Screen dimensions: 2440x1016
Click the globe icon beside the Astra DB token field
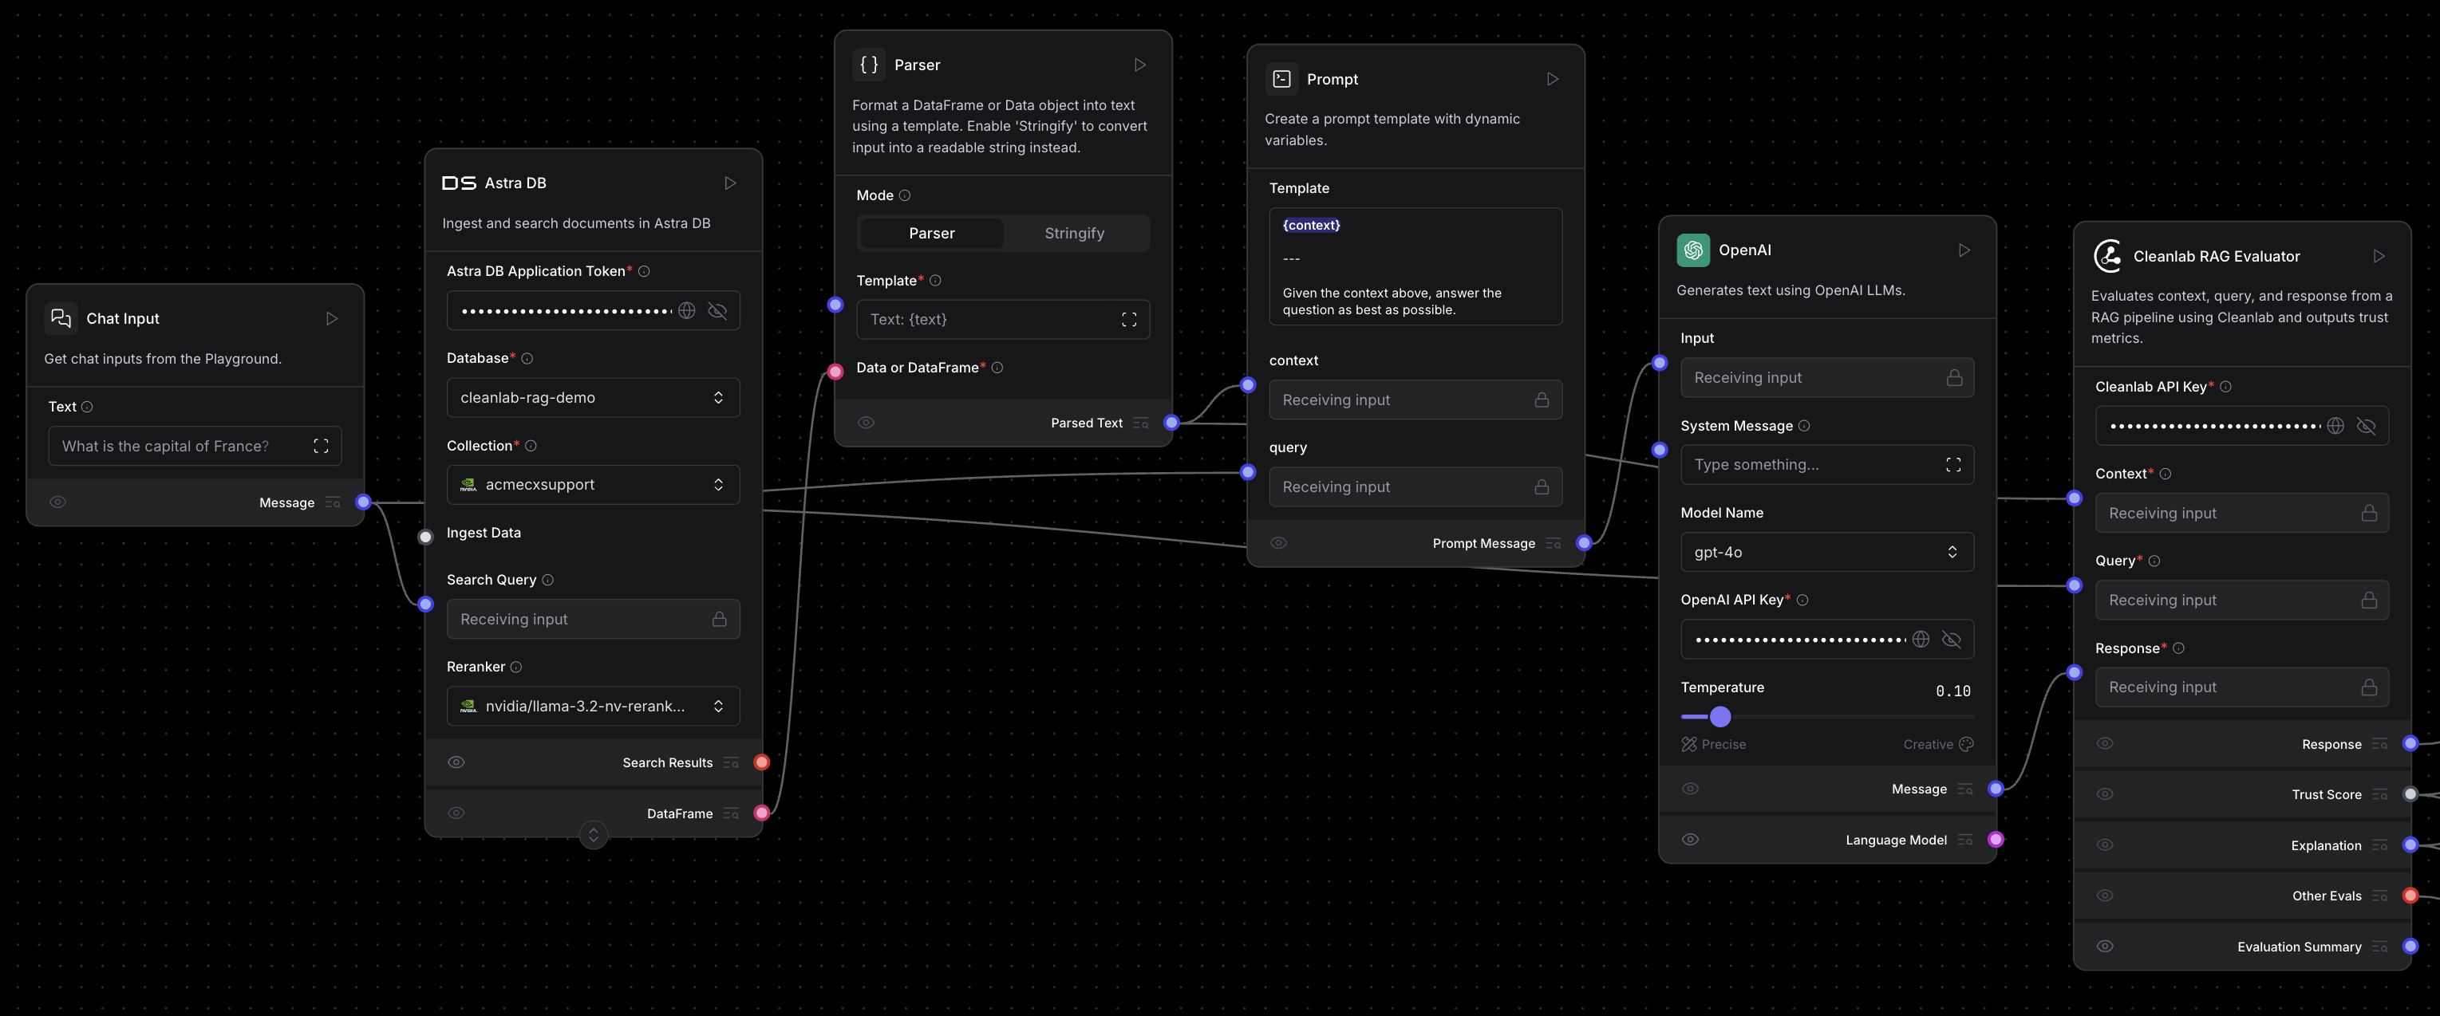[687, 309]
